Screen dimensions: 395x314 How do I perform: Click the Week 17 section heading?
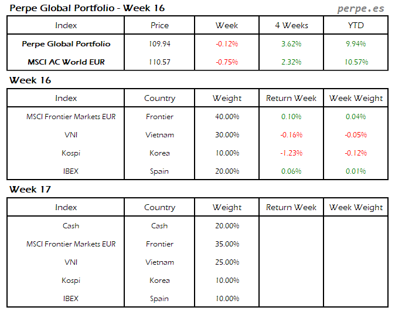tap(30, 190)
